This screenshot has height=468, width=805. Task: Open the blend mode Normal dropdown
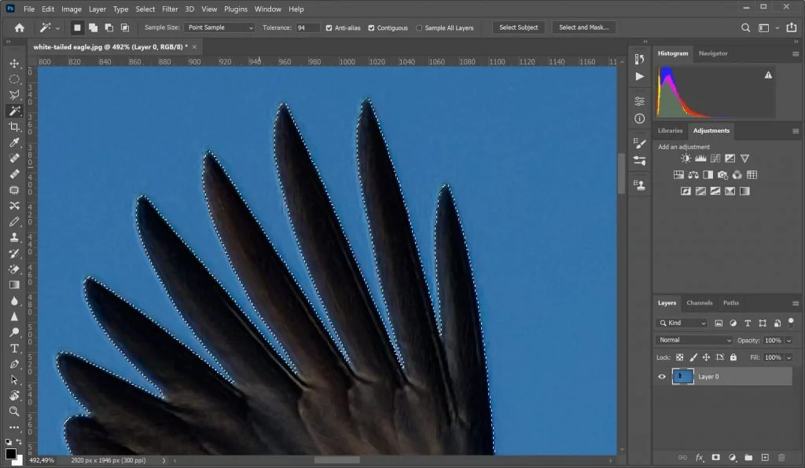[x=694, y=339]
